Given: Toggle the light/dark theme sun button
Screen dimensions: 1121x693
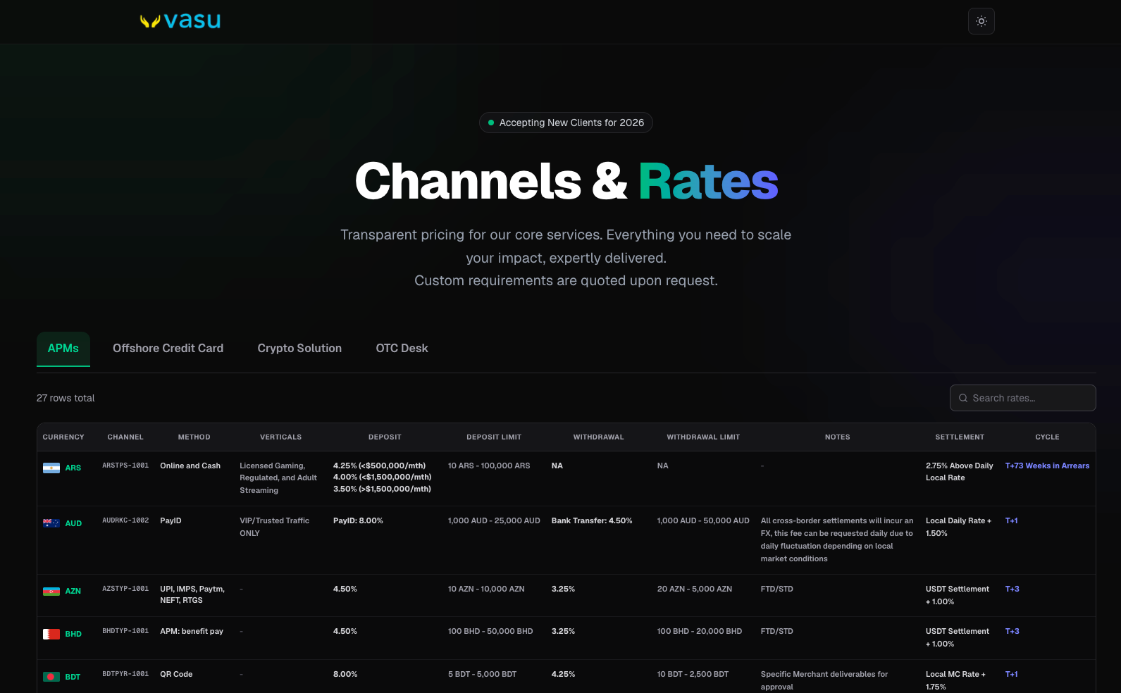Looking at the screenshot, I should point(981,21).
